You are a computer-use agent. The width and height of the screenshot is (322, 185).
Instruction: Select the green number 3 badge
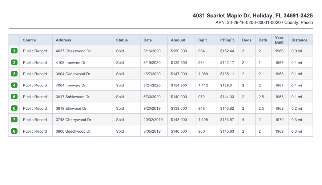(14, 74)
